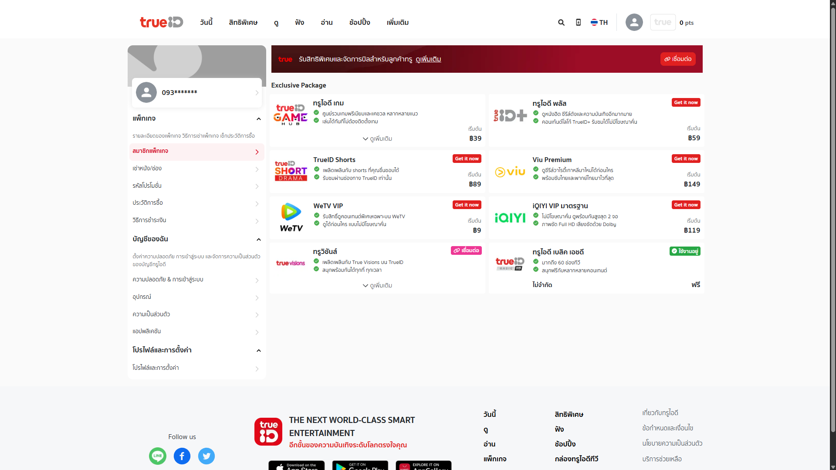Viewport: 836px width, 470px height.
Task: Open the 093******* profile row
Action: 197,92
